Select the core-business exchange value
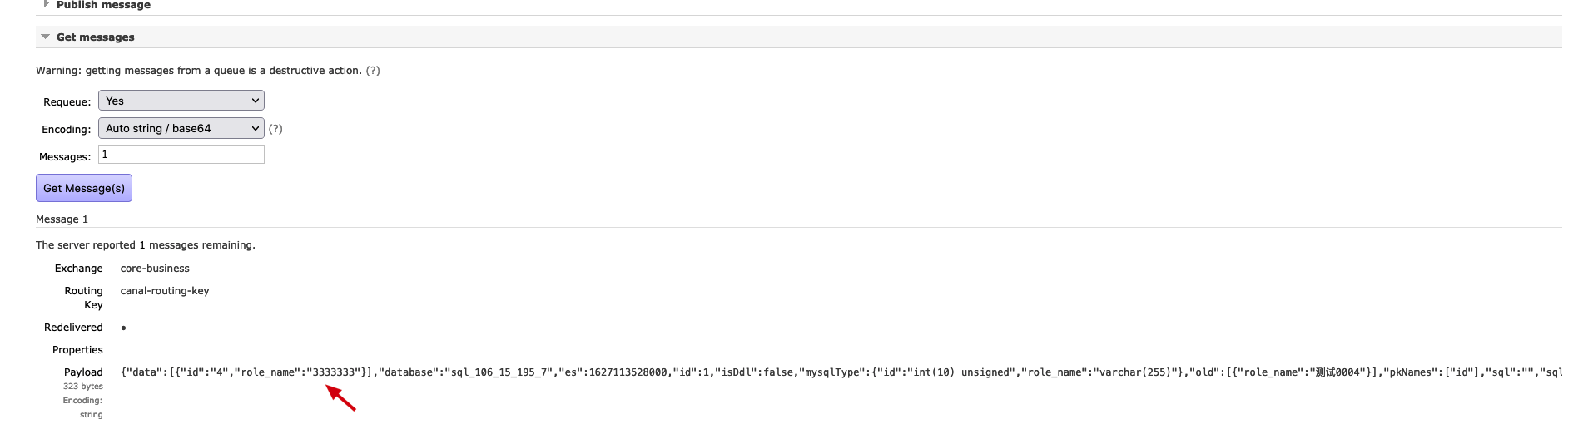The height and width of the screenshot is (434, 1583). 155,269
